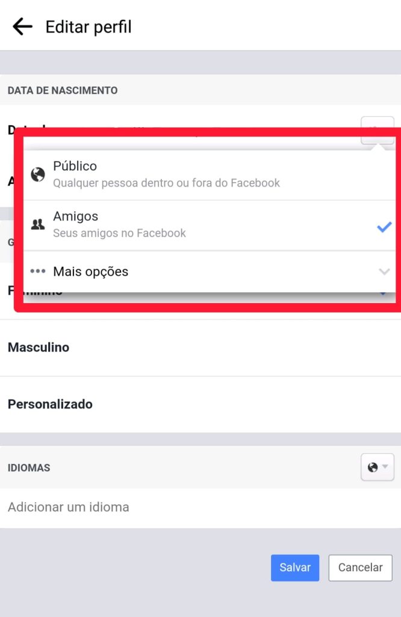Viewport: 401px width, 617px height.
Task: Open birth date privacy selector button
Action: tap(378, 130)
